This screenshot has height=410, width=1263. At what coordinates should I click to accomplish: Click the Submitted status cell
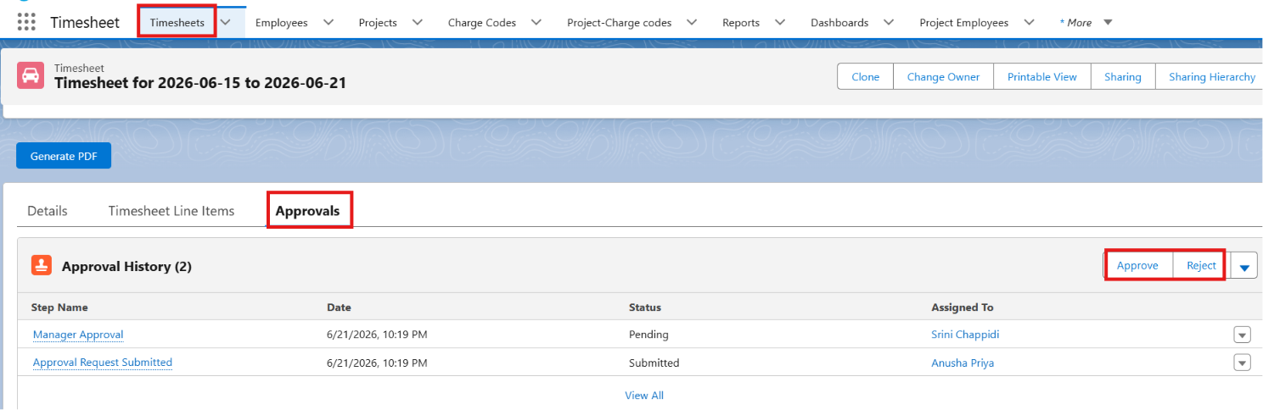tap(654, 363)
